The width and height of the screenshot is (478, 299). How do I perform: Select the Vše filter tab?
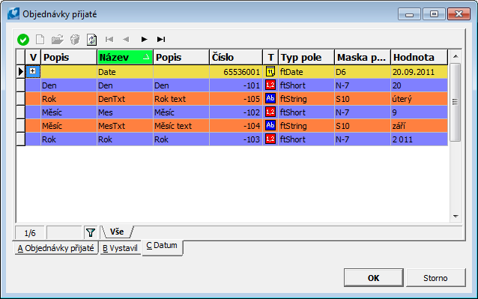click(x=117, y=232)
